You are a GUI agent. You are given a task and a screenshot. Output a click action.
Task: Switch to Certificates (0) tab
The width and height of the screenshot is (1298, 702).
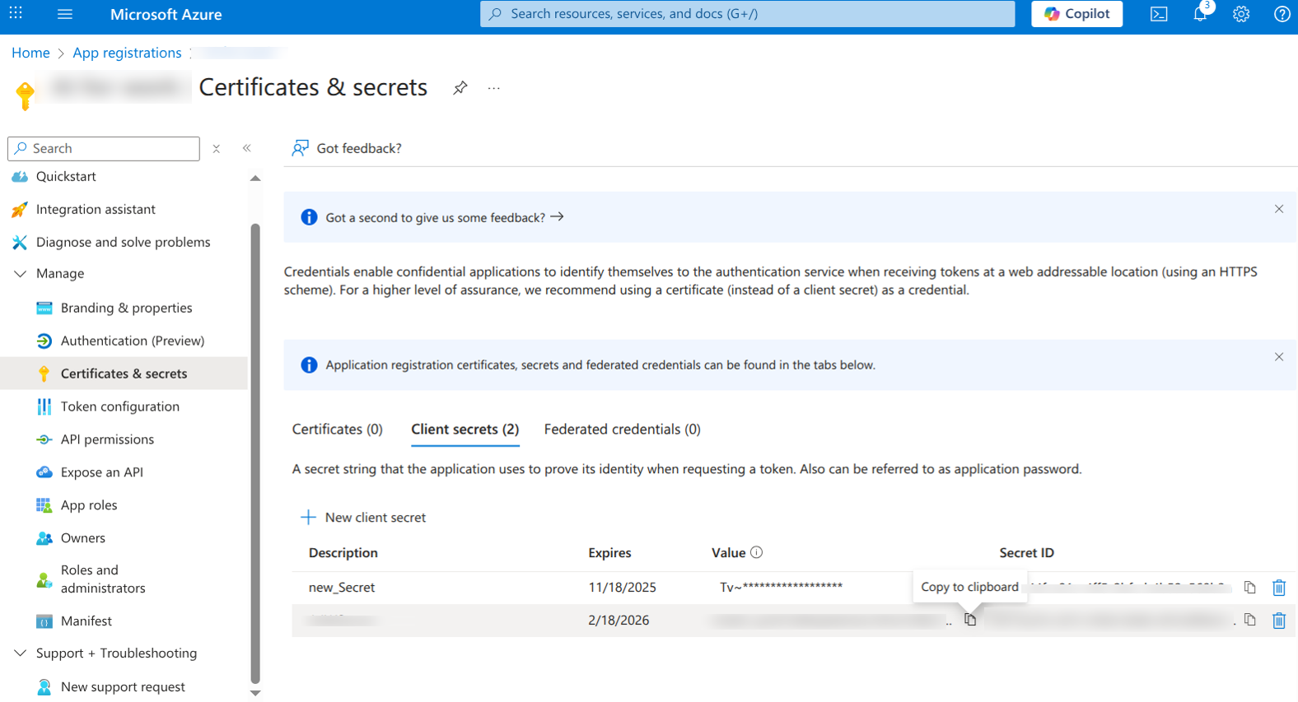tap(338, 430)
